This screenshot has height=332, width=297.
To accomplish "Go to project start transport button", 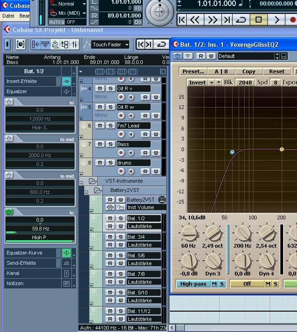I will click(182, 20).
